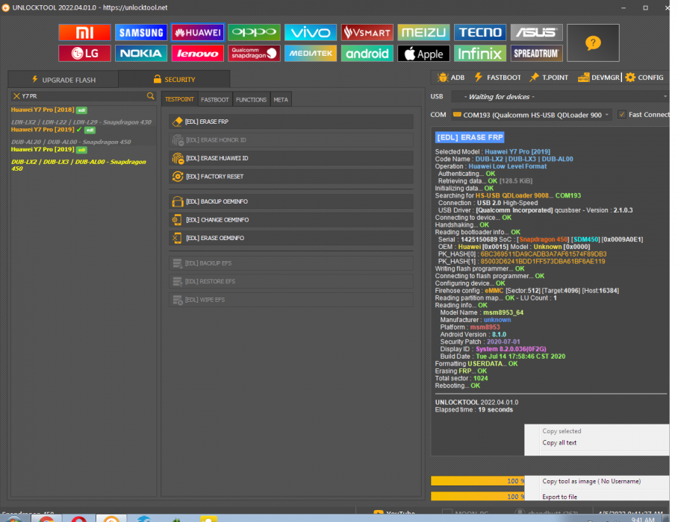Screen dimensions: 678x522
Task: Select the Lenovo brand logo
Action: tap(198, 54)
